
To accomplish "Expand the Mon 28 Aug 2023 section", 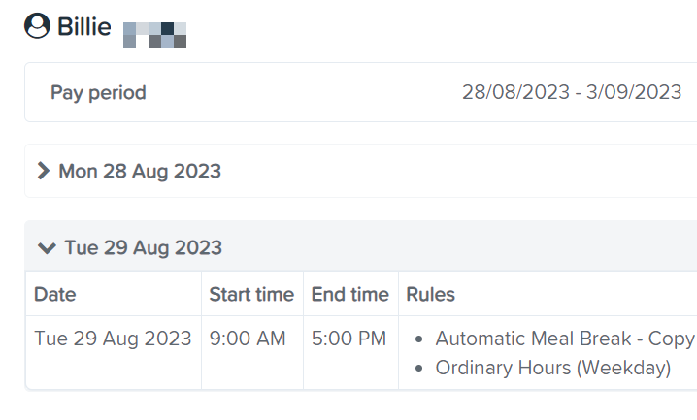I will pyautogui.click(x=360, y=171).
